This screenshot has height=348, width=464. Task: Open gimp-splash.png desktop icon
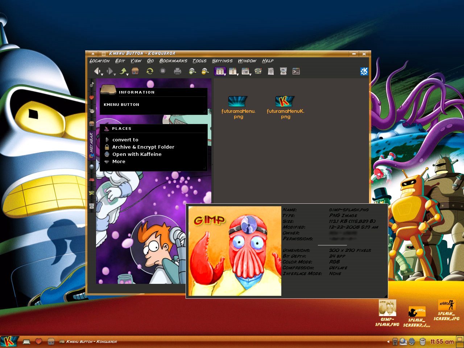pyautogui.click(x=387, y=313)
